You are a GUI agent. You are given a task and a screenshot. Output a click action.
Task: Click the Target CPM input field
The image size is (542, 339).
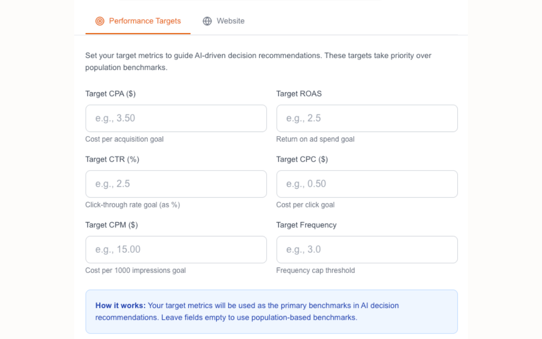176,249
